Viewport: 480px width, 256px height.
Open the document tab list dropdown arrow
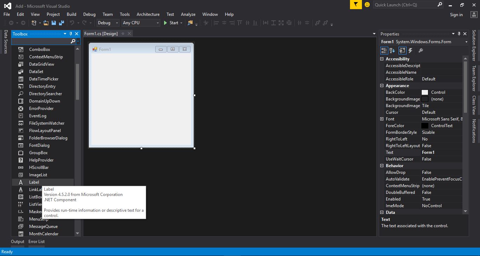click(374, 34)
